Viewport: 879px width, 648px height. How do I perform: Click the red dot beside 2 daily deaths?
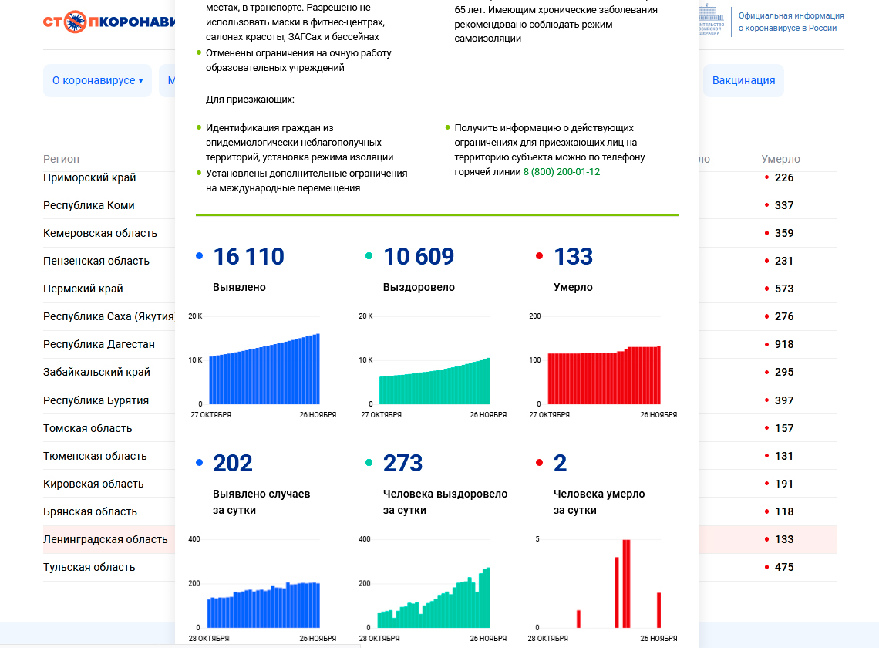click(539, 463)
